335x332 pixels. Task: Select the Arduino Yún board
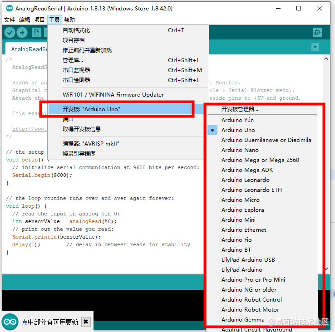pyautogui.click(x=262, y=120)
